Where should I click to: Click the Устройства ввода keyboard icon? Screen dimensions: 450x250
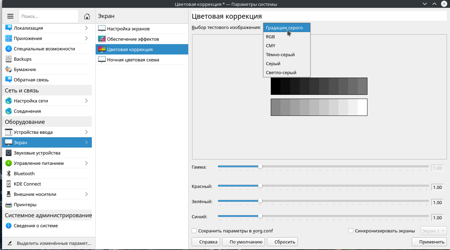coord(9,132)
